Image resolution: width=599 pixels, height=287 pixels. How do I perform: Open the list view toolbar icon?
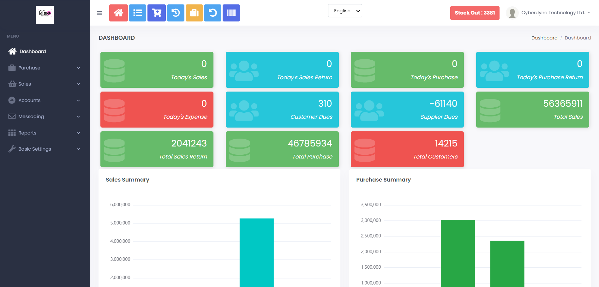tap(137, 13)
